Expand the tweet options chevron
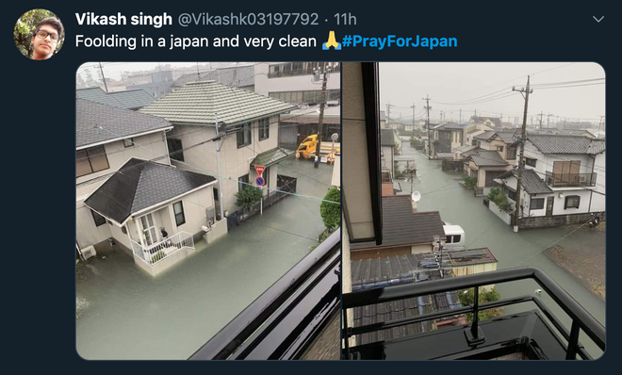 (597, 19)
